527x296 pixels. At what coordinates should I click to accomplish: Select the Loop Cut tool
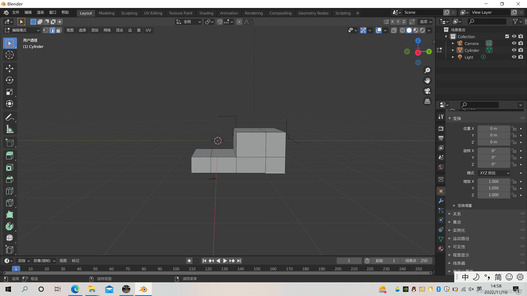[x=10, y=191]
